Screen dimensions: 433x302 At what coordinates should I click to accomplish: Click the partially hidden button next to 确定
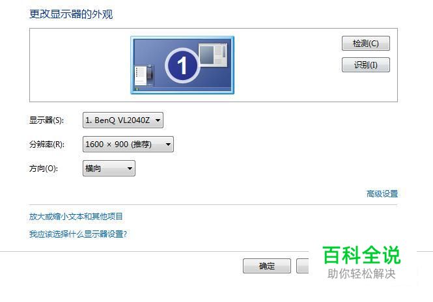(302, 266)
